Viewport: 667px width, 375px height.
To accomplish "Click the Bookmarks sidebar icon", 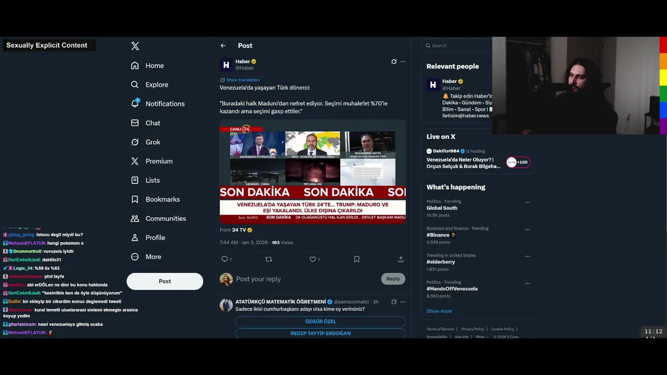I will click(x=135, y=199).
